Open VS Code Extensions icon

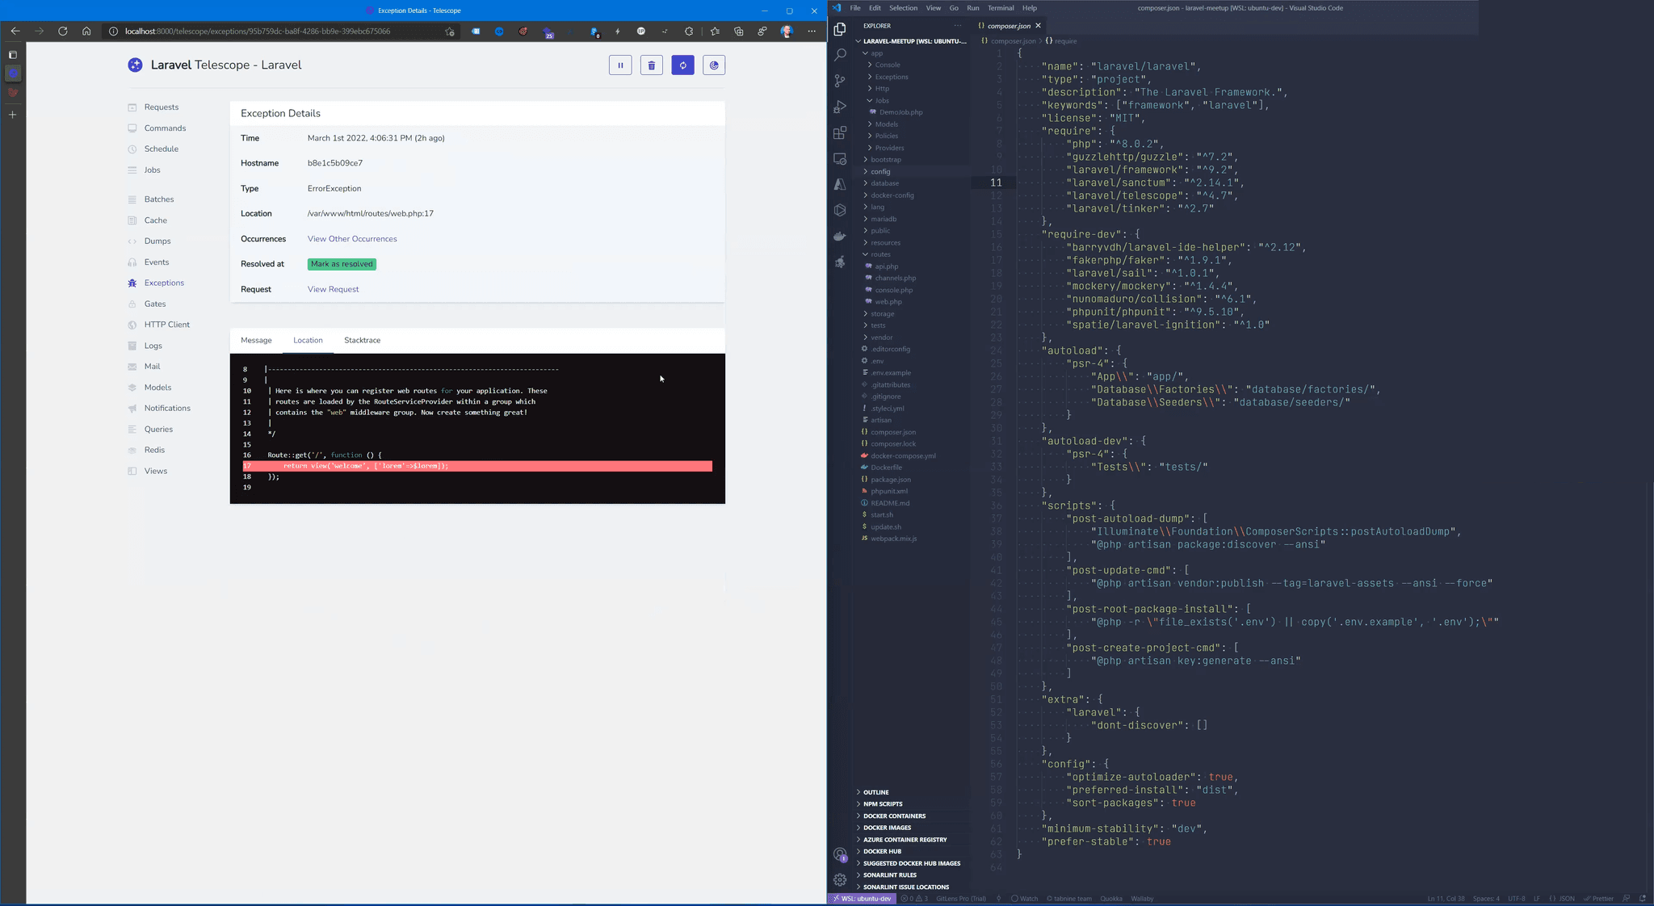(x=840, y=132)
